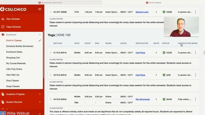Click TuTh days cell of 04-ACT
This screenshot has width=205, height=115.
tap(77, 12)
